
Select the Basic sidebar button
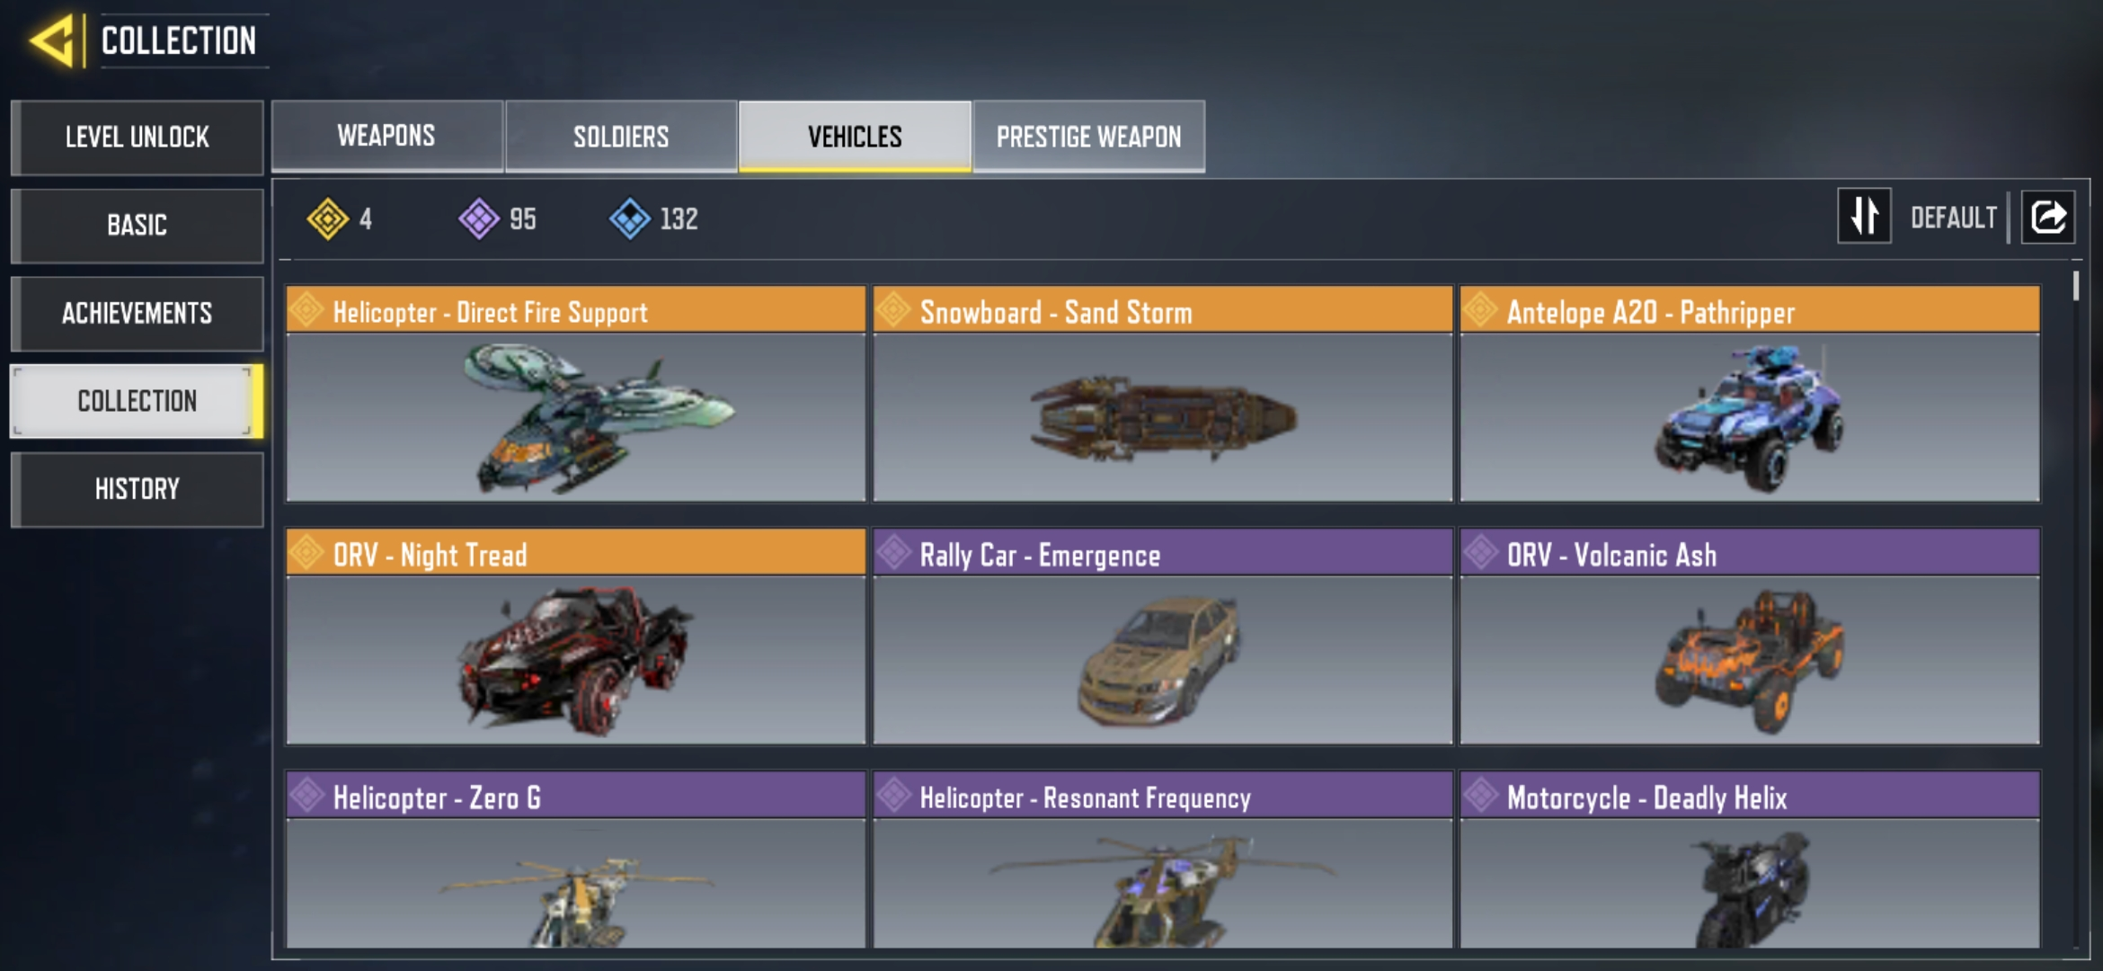[137, 225]
